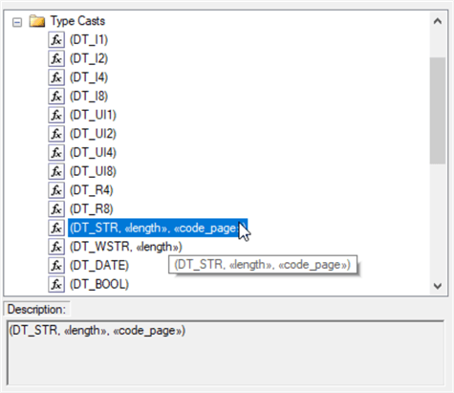The height and width of the screenshot is (393, 454).
Task: Click the Type Casts folder label
Action: point(77,21)
